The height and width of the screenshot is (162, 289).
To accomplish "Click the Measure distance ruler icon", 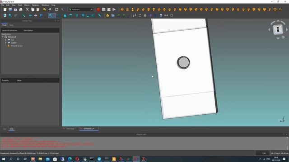I will [99, 16].
